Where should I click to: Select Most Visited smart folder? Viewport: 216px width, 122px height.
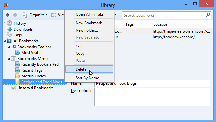pos(32,53)
